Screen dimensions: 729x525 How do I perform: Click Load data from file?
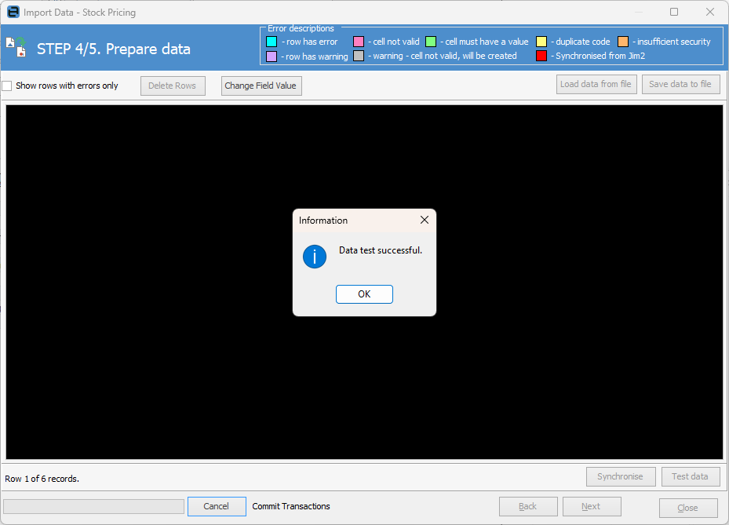[x=596, y=84]
